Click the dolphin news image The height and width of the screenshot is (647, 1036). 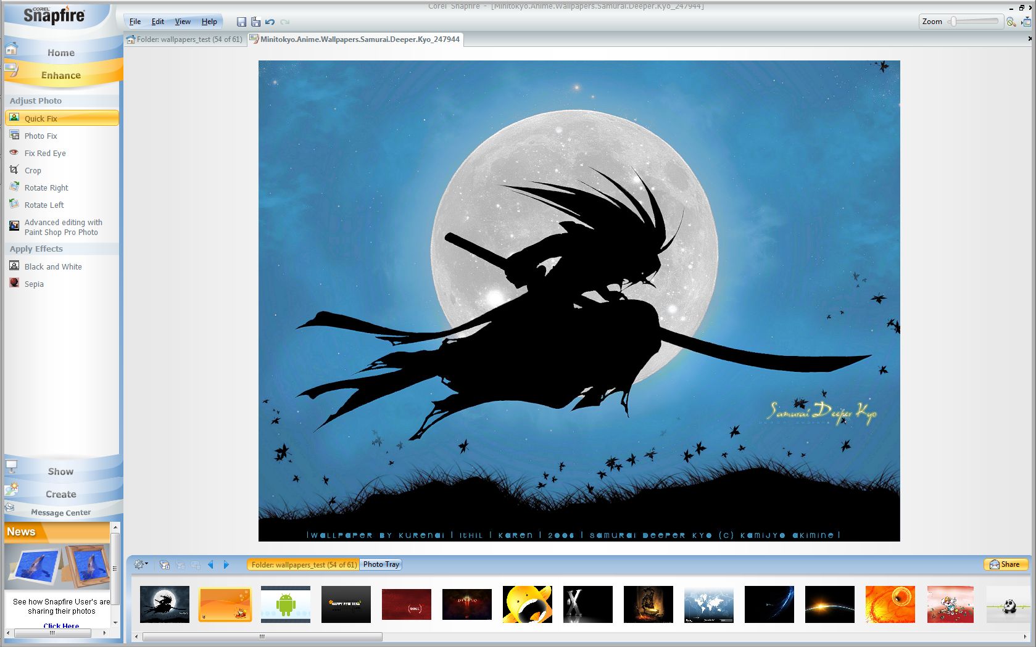(x=57, y=566)
